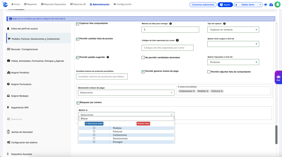Go to Inicio menu

16,4
